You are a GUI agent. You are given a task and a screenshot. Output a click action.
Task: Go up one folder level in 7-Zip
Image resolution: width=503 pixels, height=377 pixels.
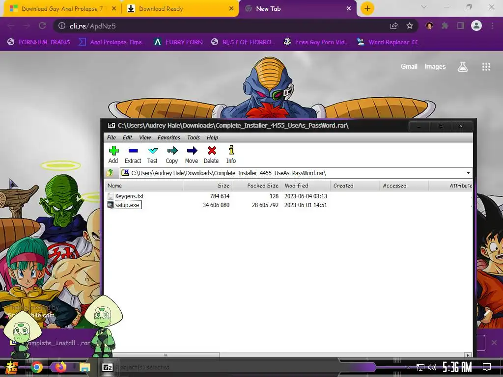[110, 173]
